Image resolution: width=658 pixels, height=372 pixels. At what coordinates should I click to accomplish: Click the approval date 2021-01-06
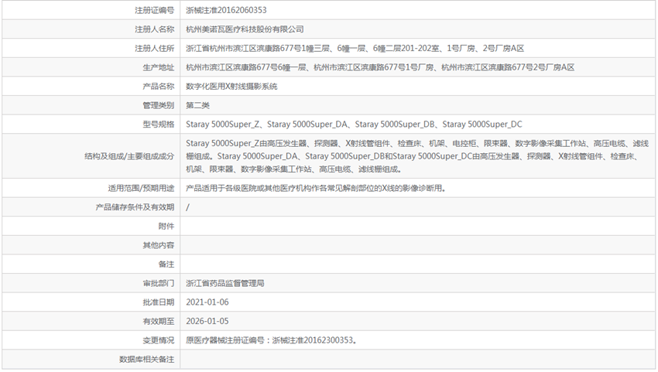[207, 302]
